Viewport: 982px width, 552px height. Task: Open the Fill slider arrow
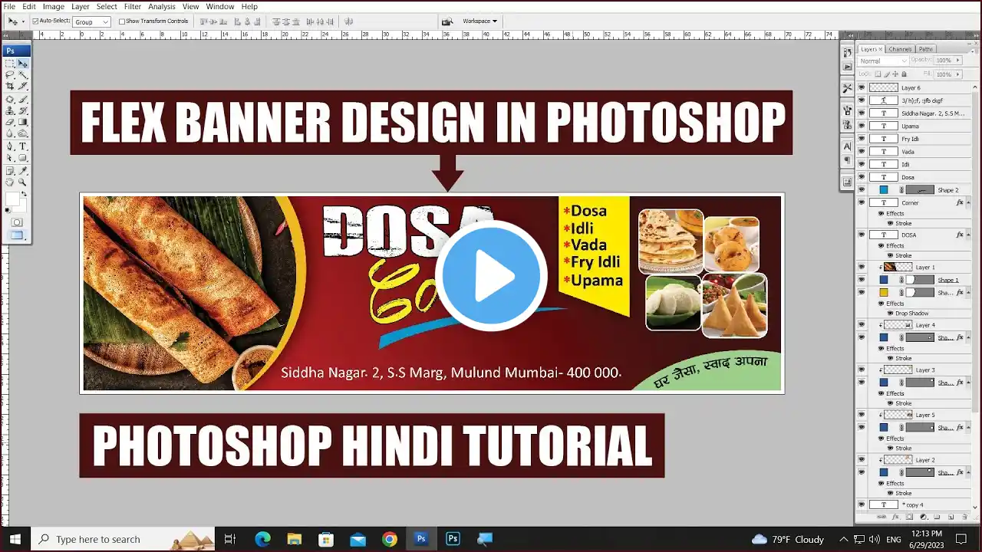coord(956,74)
